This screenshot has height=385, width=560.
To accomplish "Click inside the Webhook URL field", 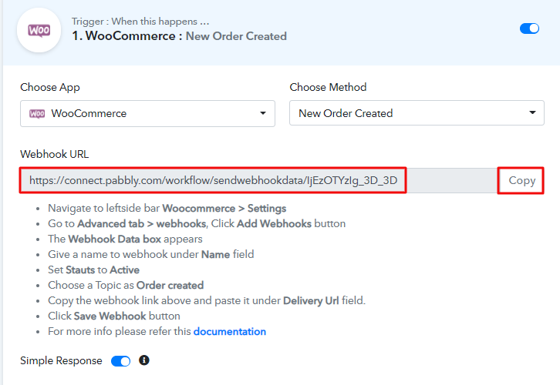I will (214, 181).
